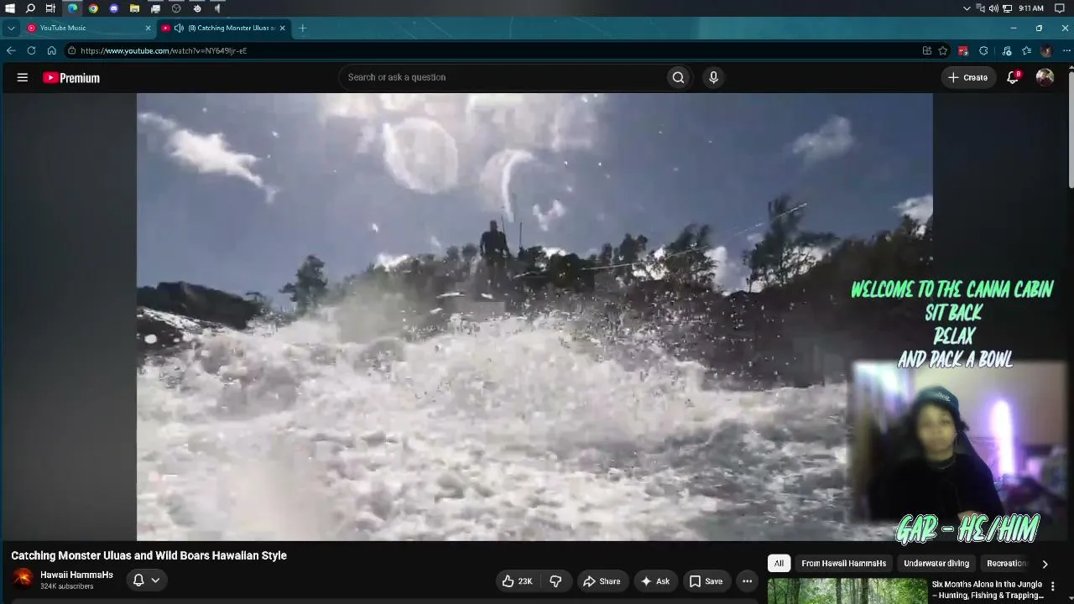Open options for Six Months Alone video

(x=1053, y=586)
